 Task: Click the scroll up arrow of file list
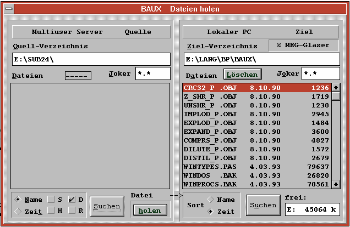click(x=336, y=87)
